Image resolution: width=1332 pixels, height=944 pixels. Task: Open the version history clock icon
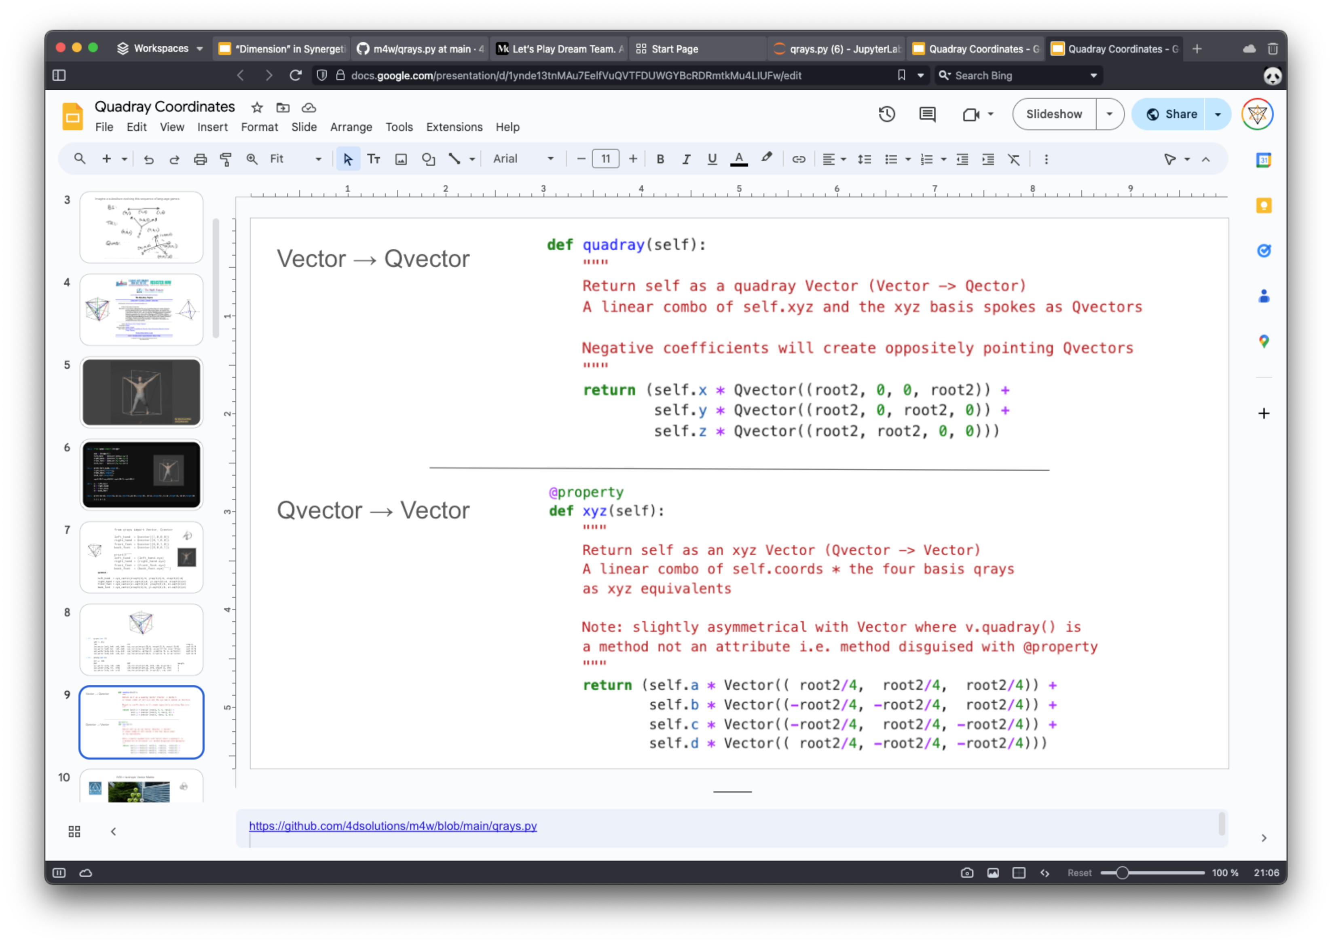click(x=886, y=114)
